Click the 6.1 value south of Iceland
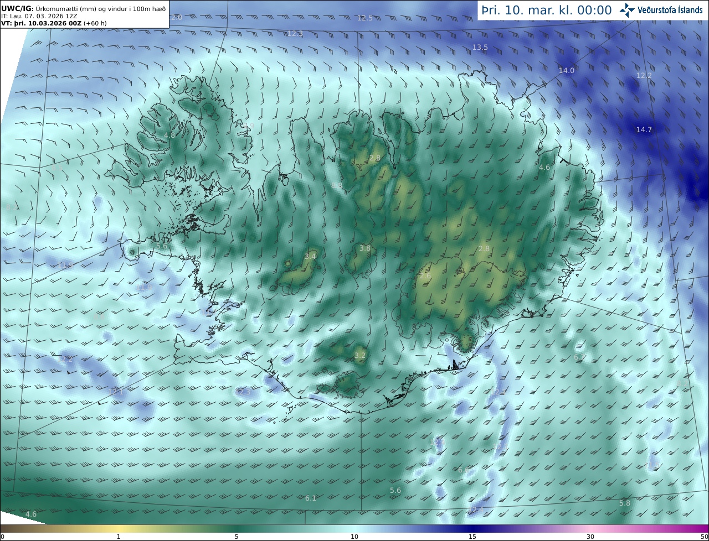The height and width of the screenshot is (541, 709). pos(311,498)
